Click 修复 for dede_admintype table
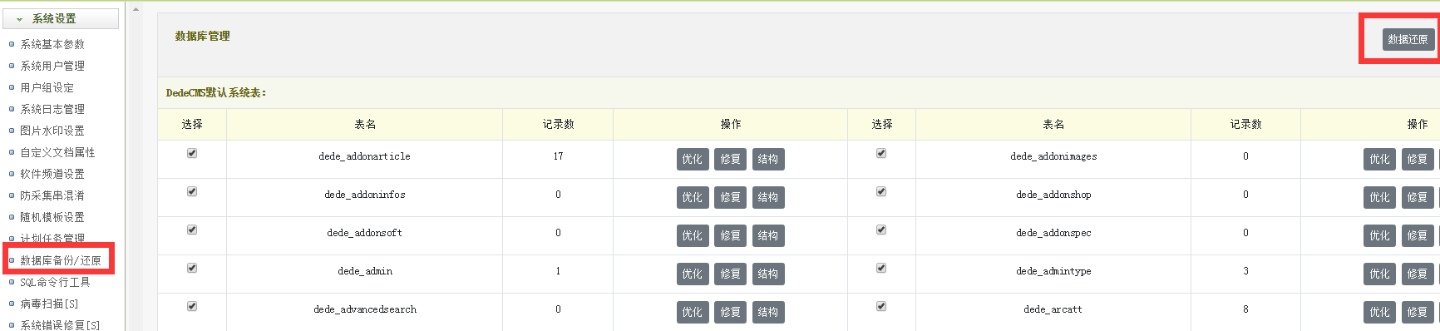Screen dimensions: 1440x331 coord(1418,274)
